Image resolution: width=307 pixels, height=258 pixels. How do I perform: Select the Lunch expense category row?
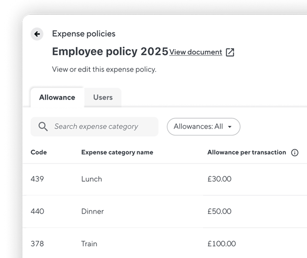tap(165, 179)
